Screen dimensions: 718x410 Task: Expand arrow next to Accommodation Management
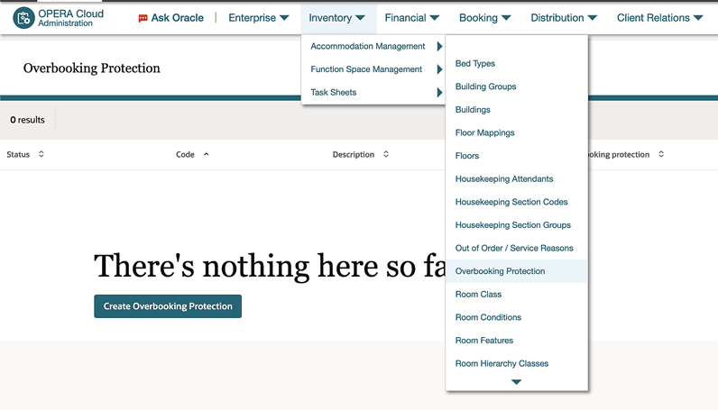[x=439, y=46]
